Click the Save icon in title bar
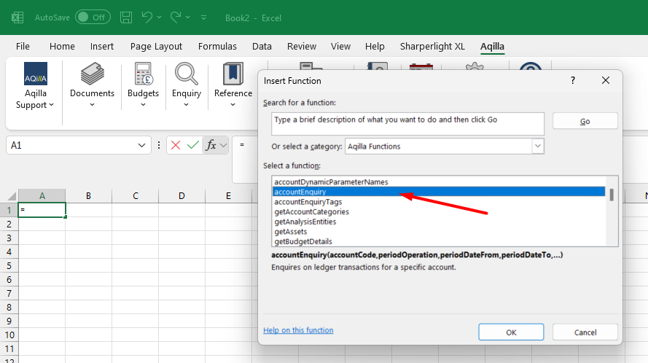Viewport: 648px width, 363px height. (126, 17)
